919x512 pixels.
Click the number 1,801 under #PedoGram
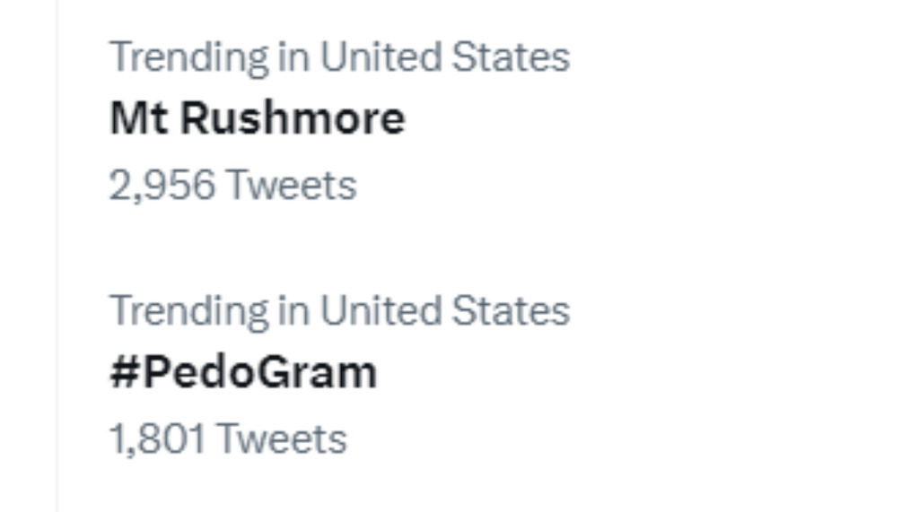coord(158,439)
